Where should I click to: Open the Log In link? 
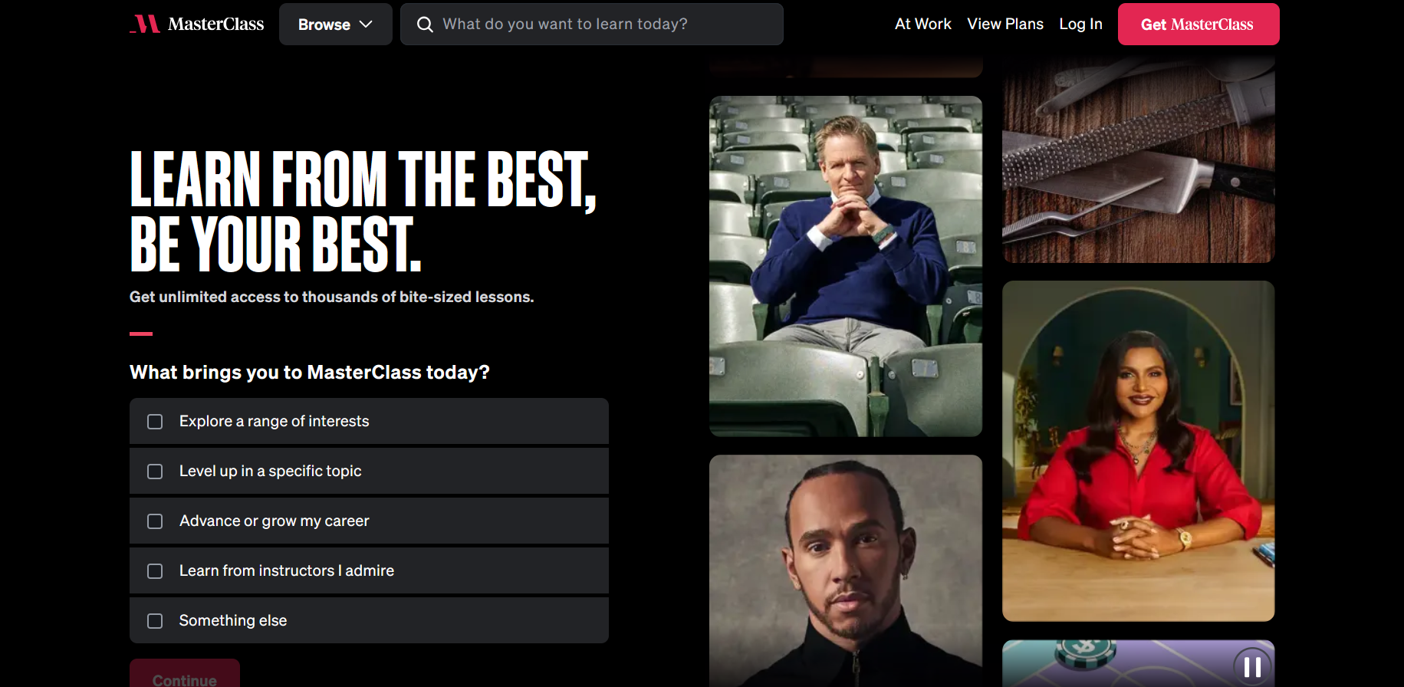(1080, 24)
